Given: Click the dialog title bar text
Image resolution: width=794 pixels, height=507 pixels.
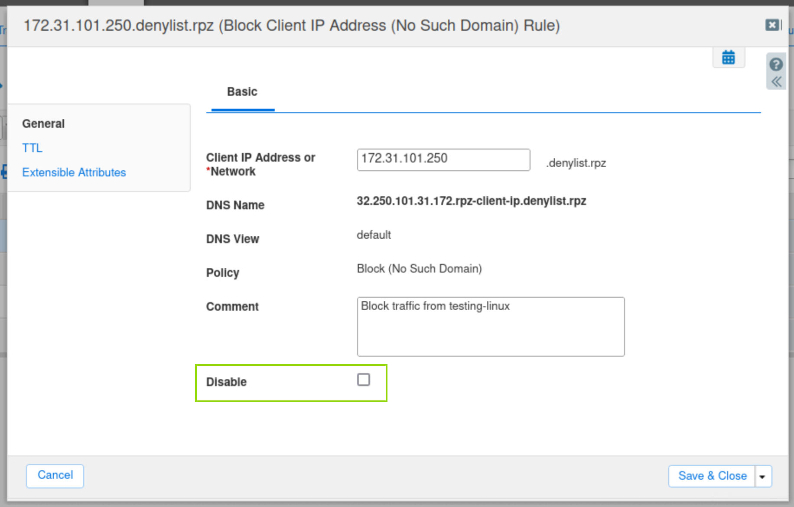Looking at the screenshot, I should (x=291, y=26).
